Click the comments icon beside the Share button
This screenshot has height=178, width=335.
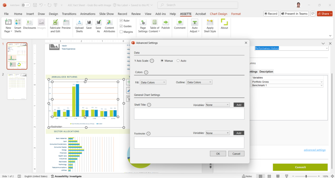[x=313, y=14]
